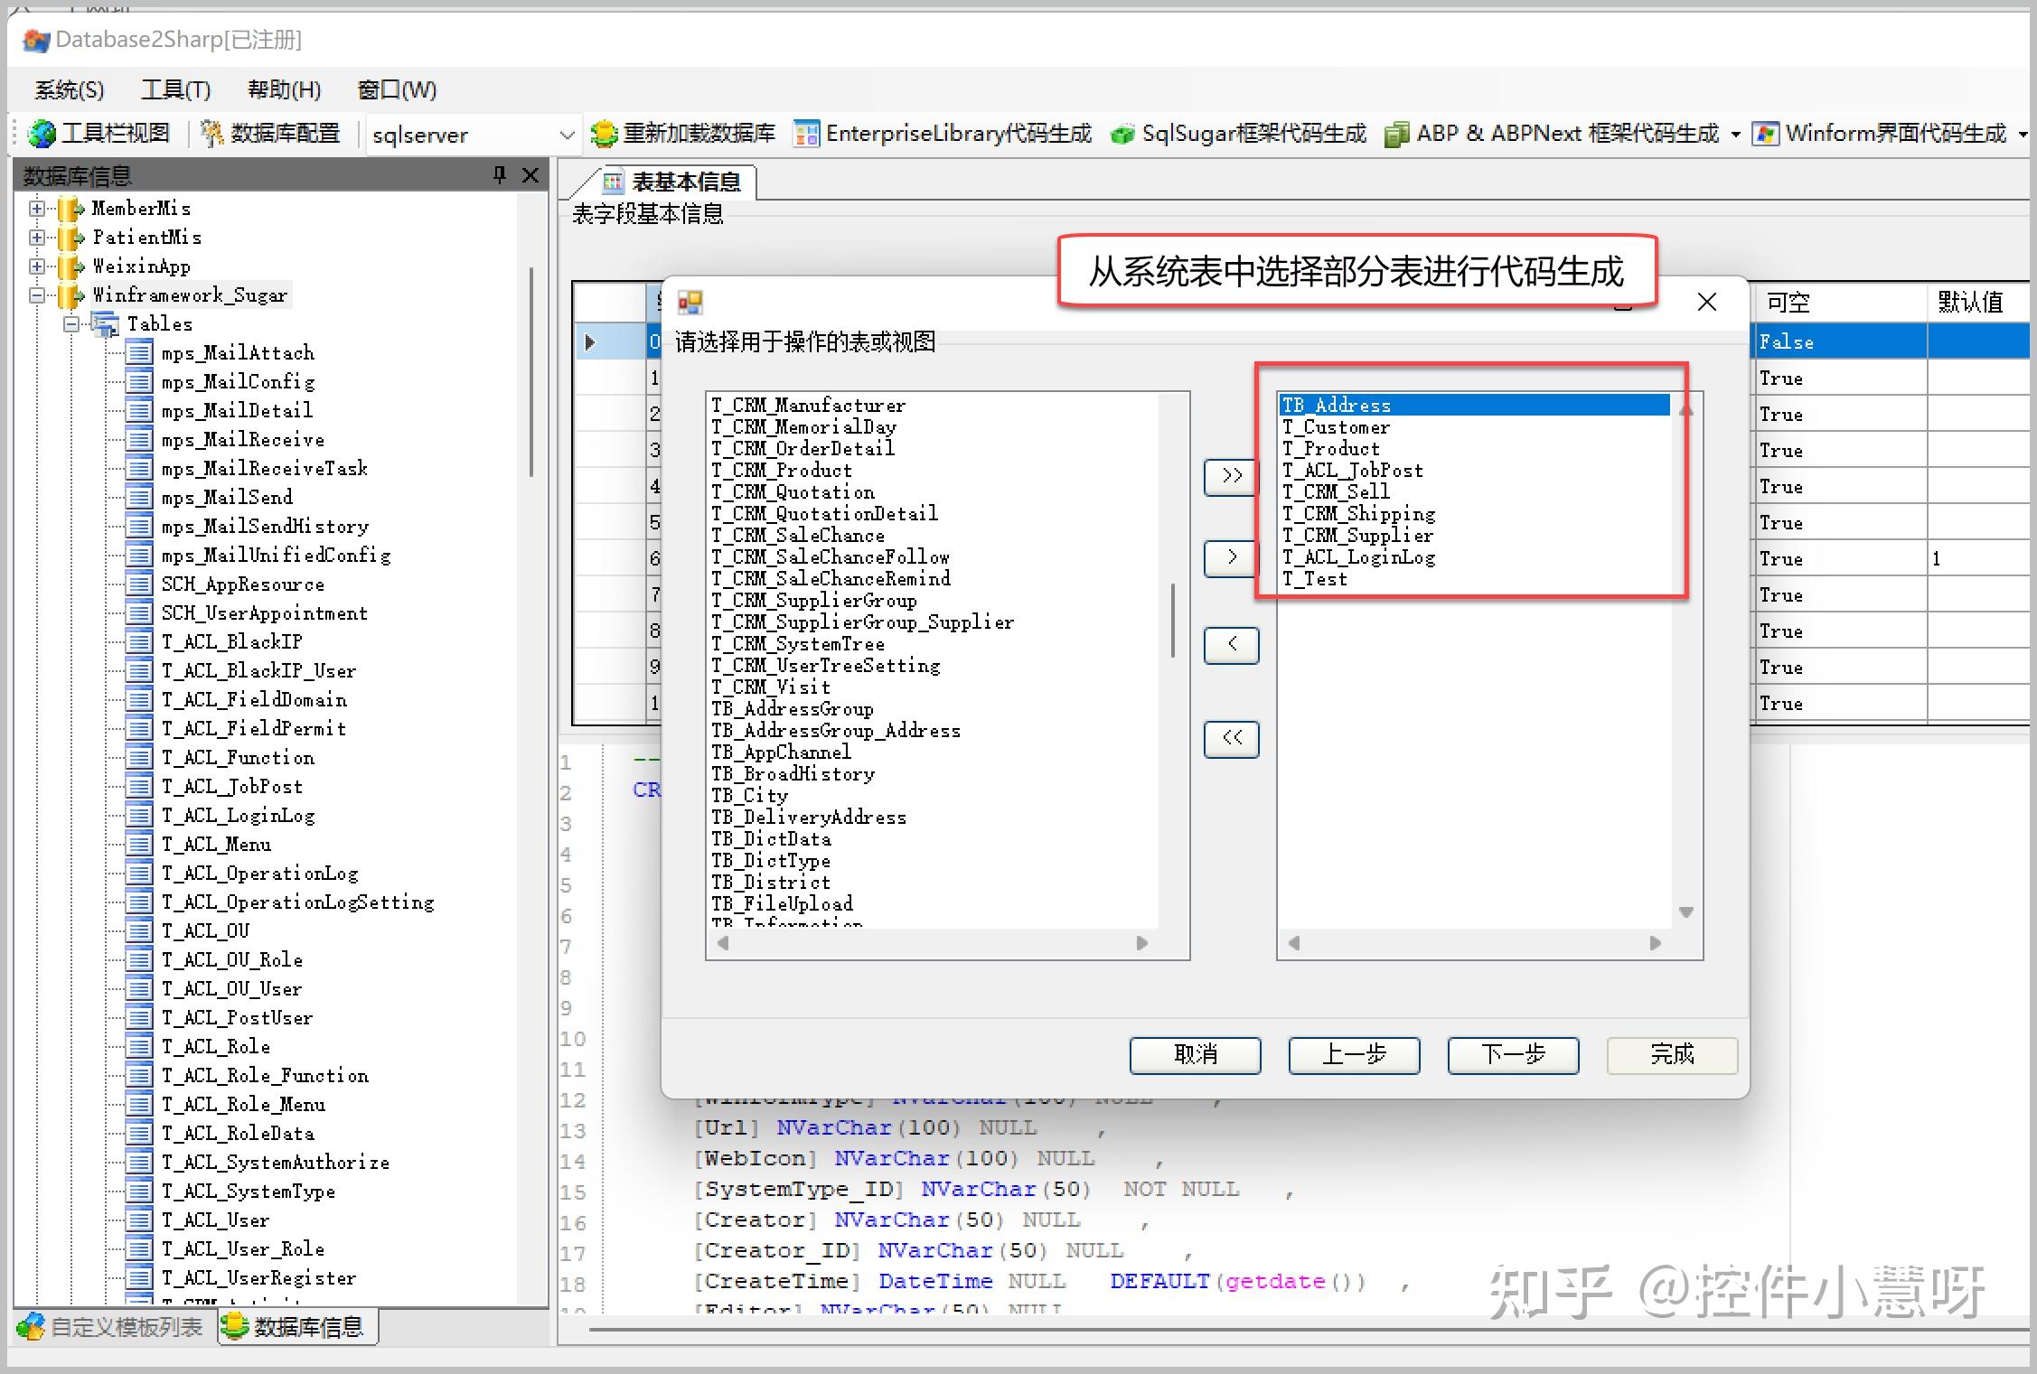Toggle auto-hide pin on 数据库信息 panel
2037x1374 pixels.
click(500, 175)
